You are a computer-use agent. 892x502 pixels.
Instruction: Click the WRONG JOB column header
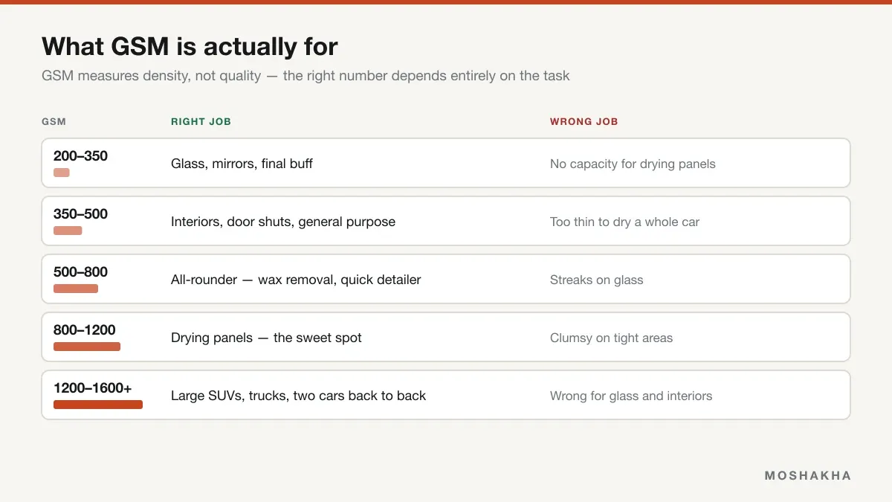pyautogui.click(x=584, y=122)
